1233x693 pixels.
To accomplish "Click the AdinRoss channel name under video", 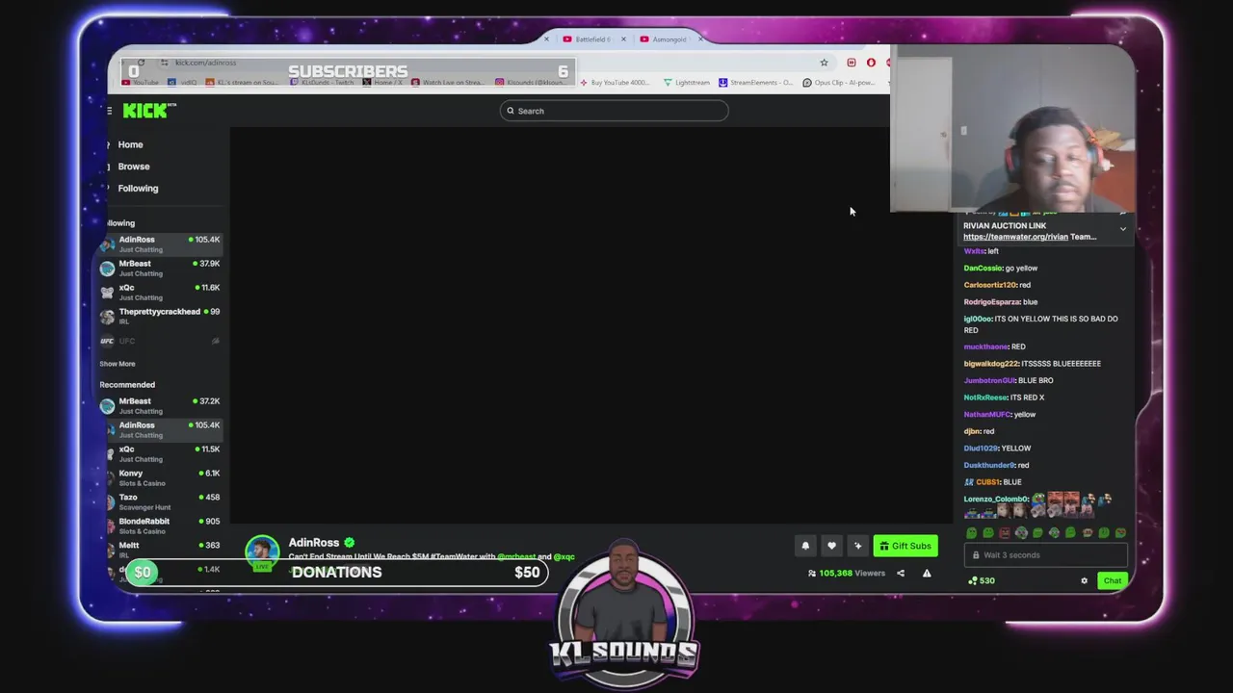I will tap(314, 543).
